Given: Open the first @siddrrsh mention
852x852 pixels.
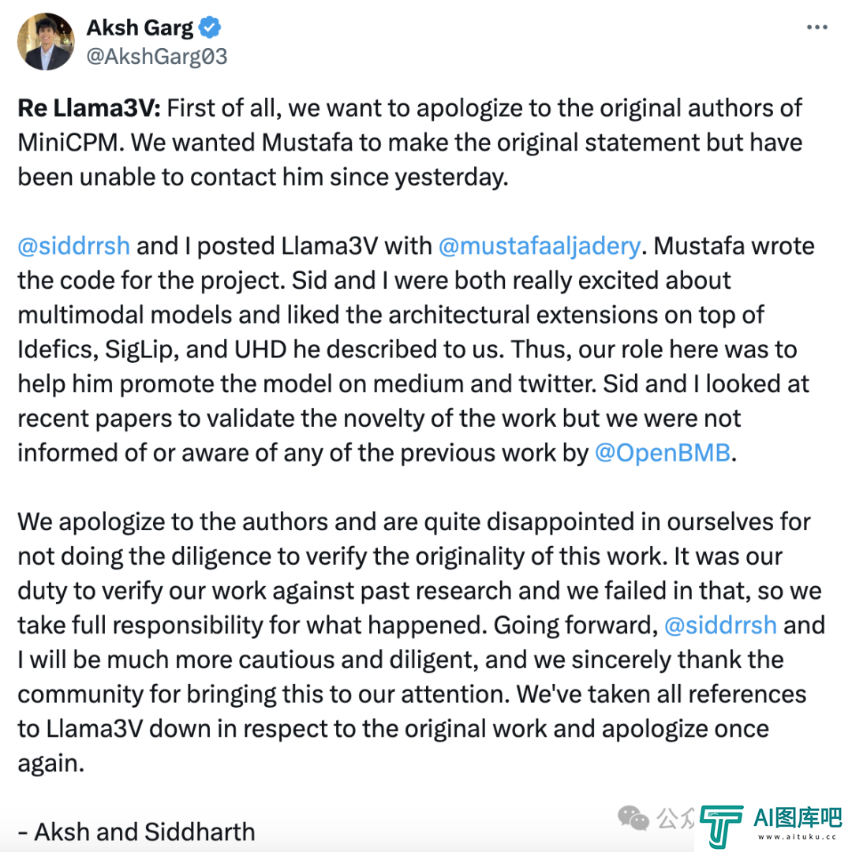Looking at the screenshot, I should 74,246.
